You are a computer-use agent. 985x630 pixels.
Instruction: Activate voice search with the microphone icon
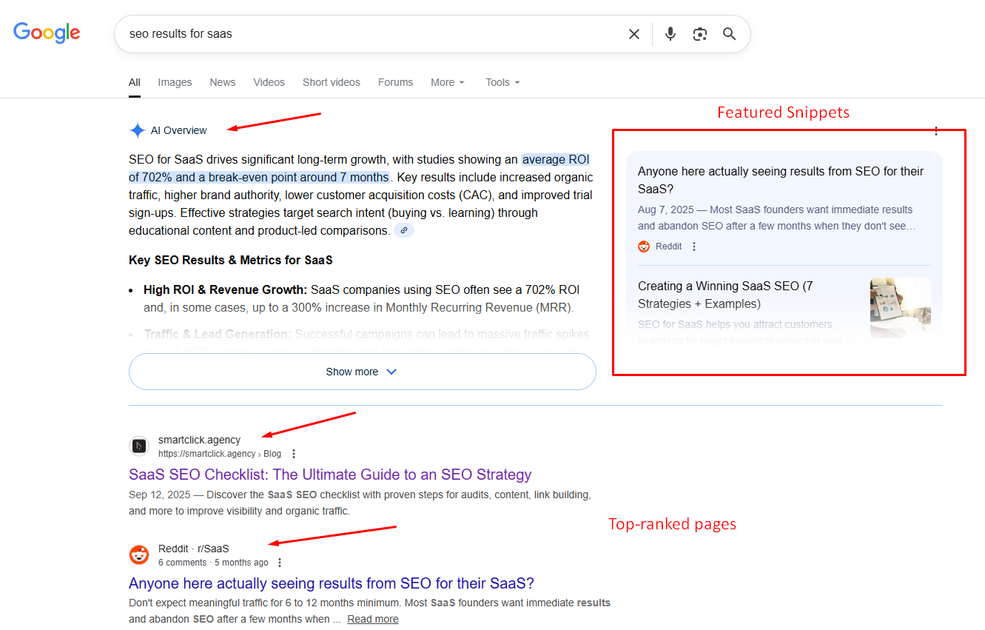click(670, 33)
